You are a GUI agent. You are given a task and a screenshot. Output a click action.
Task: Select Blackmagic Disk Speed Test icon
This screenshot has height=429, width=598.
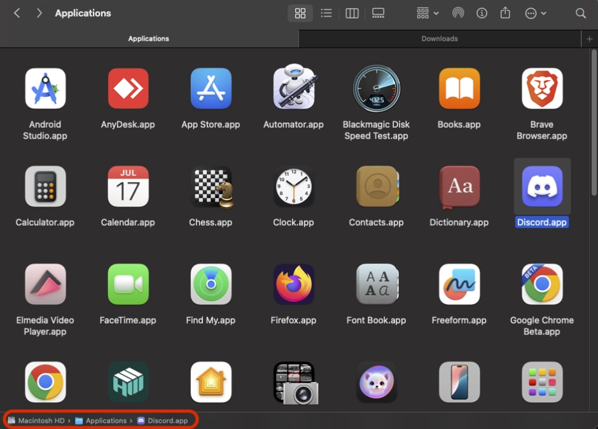point(377,88)
